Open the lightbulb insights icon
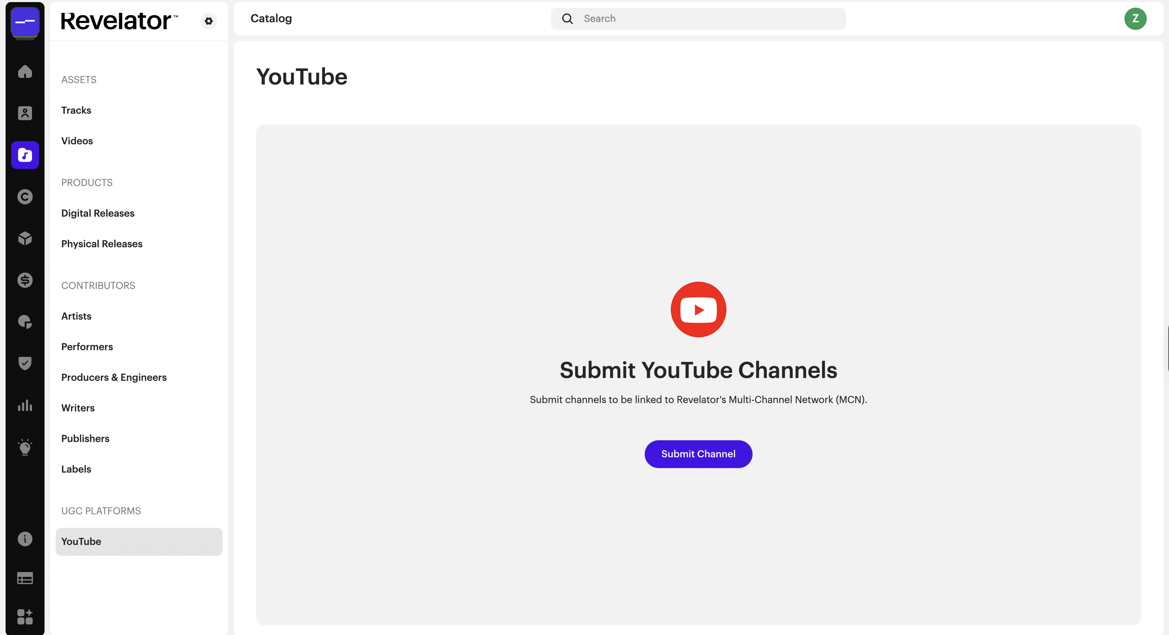The image size is (1169, 635). tap(25, 447)
